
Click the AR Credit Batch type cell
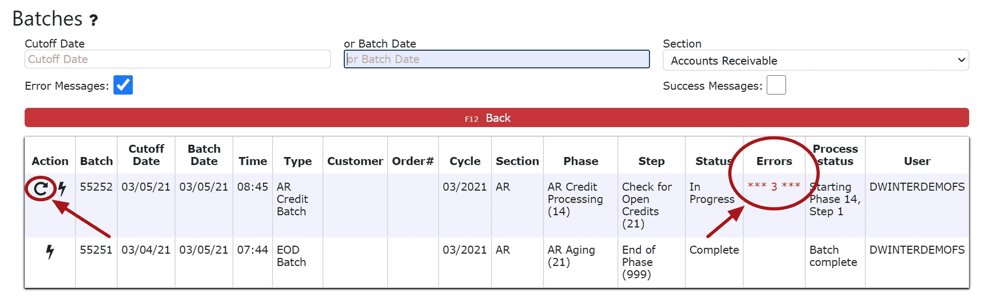pyautogui.click(x=292, y=199)
